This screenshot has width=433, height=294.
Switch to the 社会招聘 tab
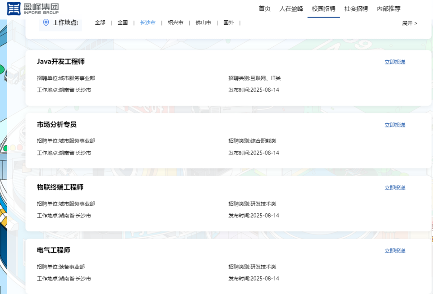tap(357, 8)
